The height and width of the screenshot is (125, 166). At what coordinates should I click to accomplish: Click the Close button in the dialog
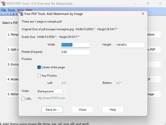(x=82, y=110)
